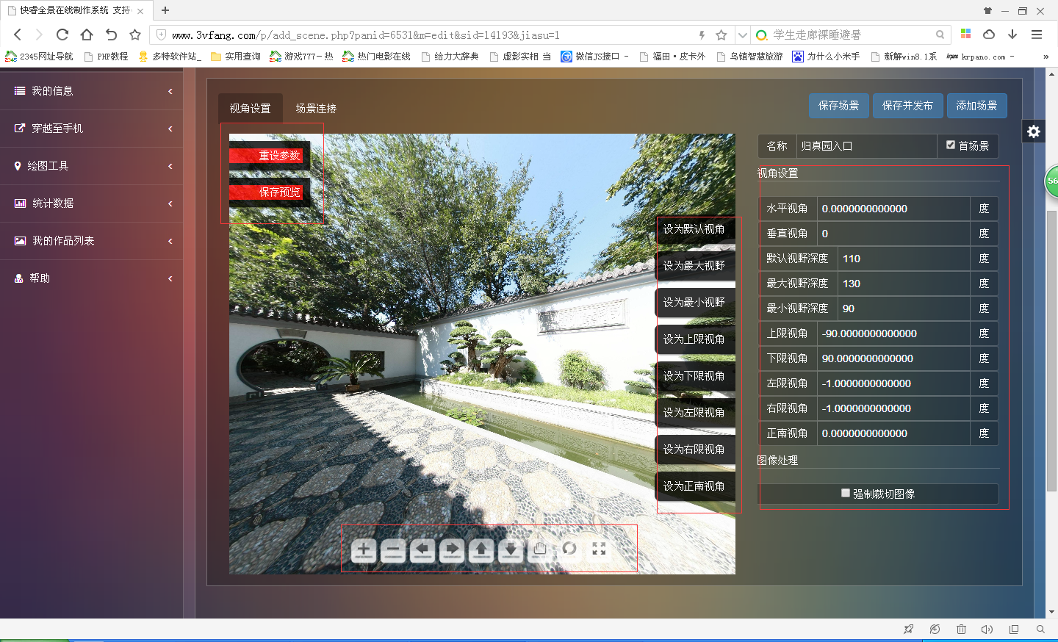Select the hand drag mode icon

(540, 549)
